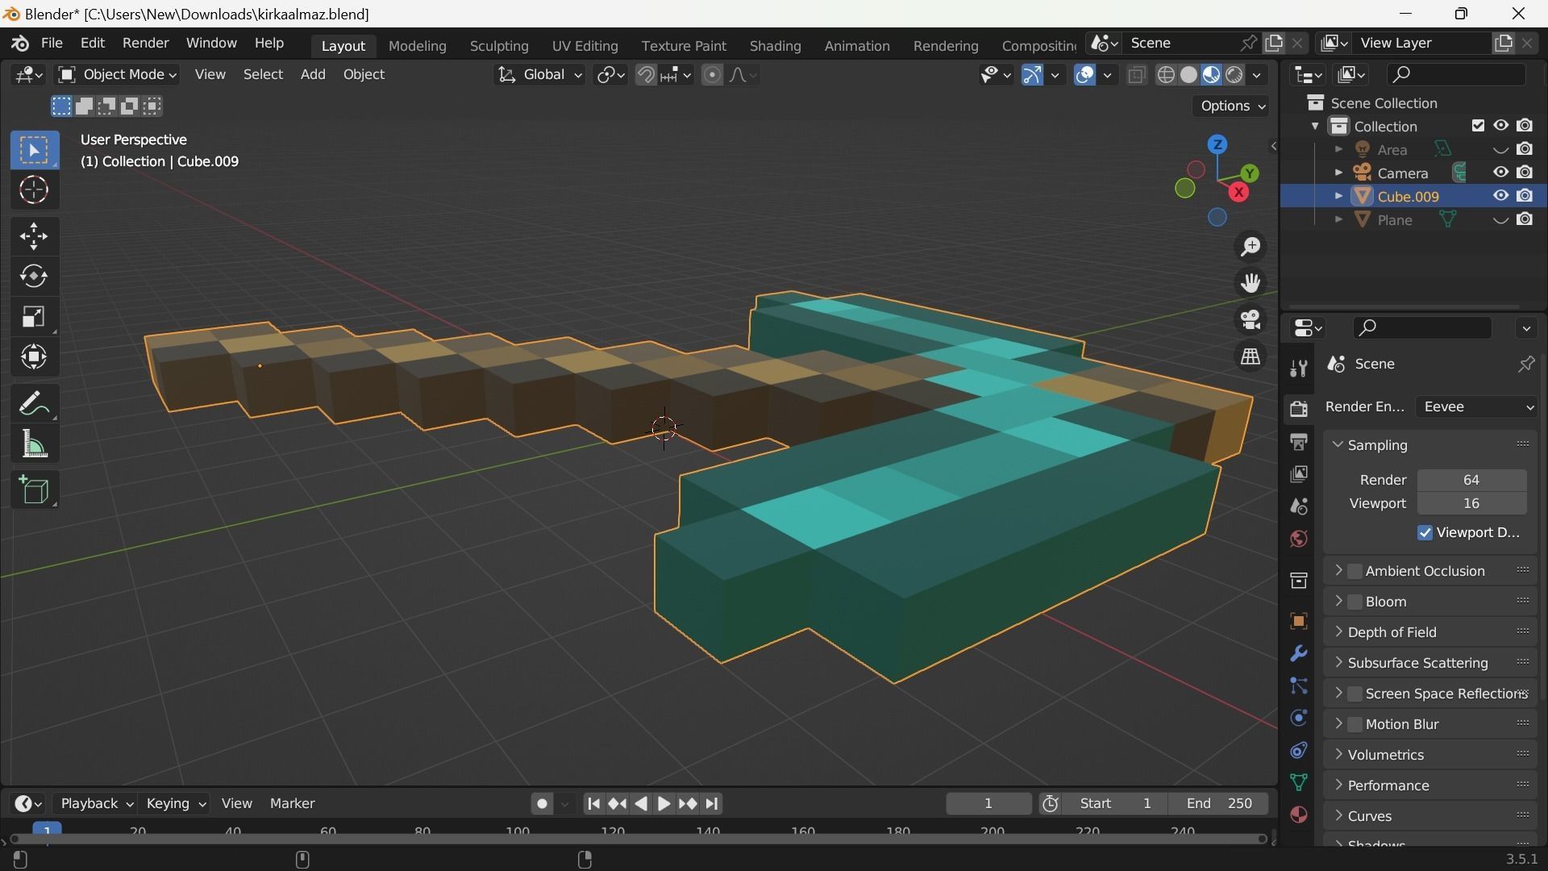This screenshot has height=871, width=1548.
Task: Open the Render Engine Eevee dropdown
Action: (1477, 407)
